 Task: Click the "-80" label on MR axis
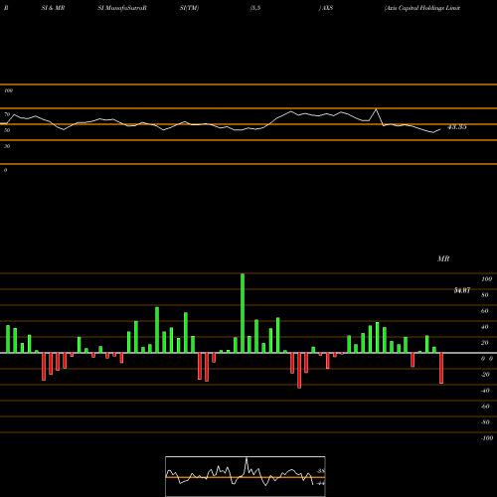point(485,422)
